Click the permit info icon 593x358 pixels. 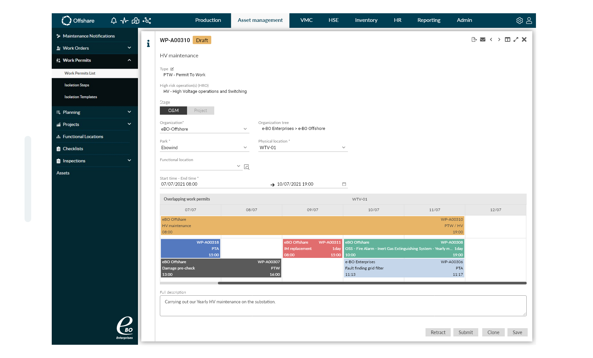(x=148, y=43)
